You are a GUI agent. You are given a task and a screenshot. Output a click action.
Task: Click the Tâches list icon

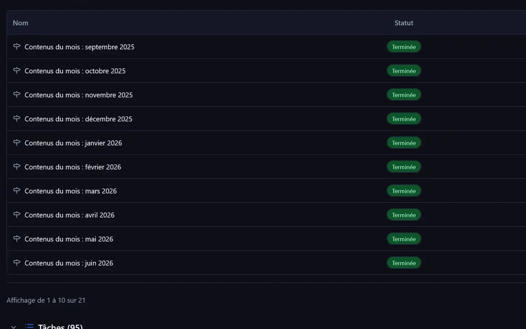(x=29, y=326)
